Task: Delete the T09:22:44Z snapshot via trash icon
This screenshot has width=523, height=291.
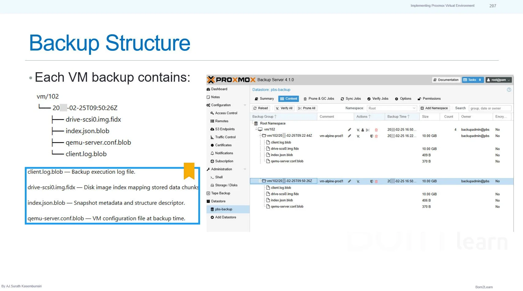Action: (376, 136)
